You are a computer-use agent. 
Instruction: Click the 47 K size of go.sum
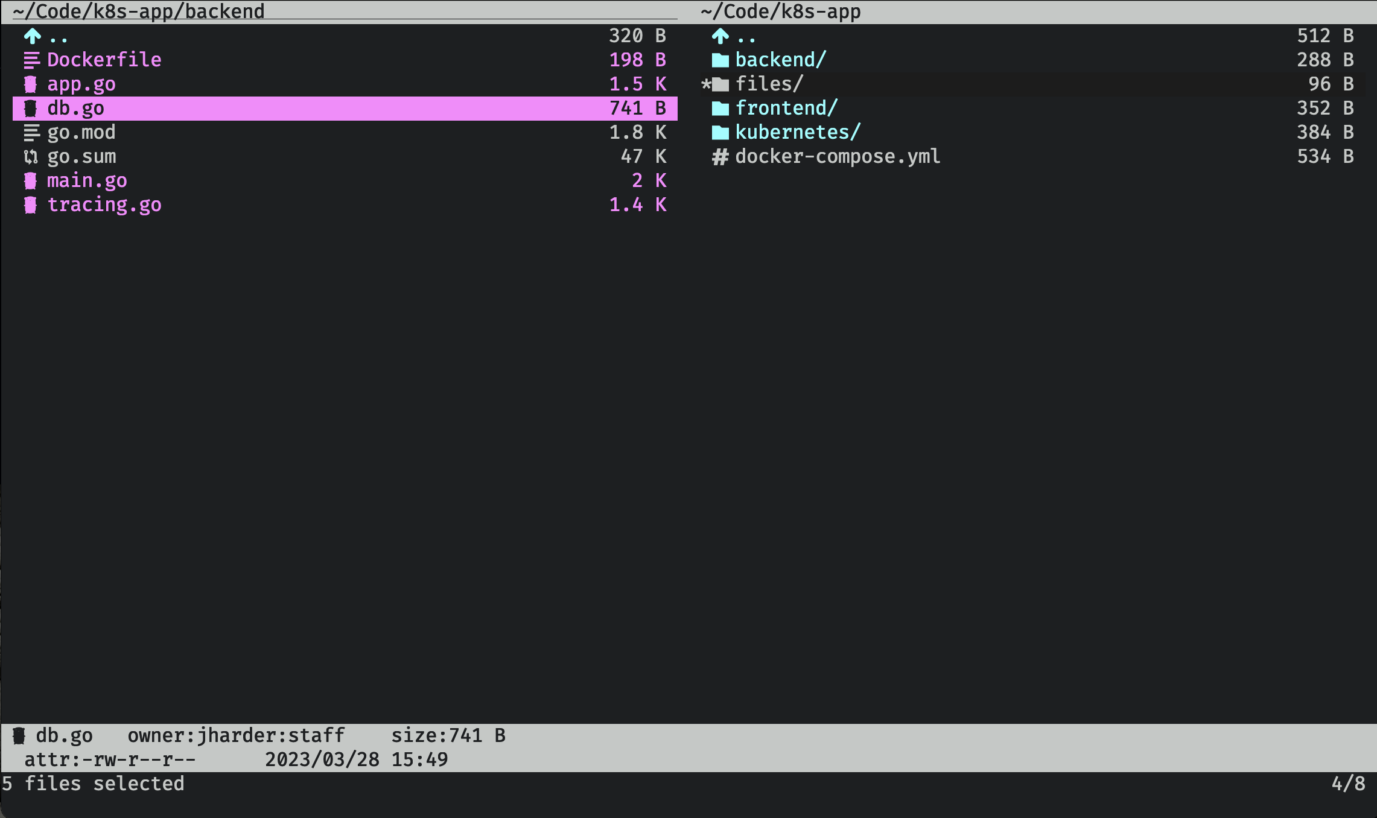(x=643, y=156)
